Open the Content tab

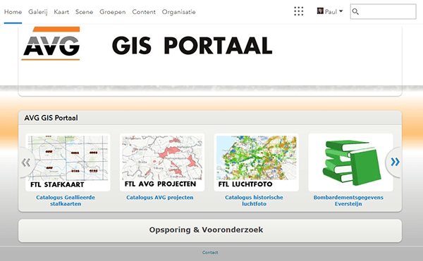(x=144, y=12)
